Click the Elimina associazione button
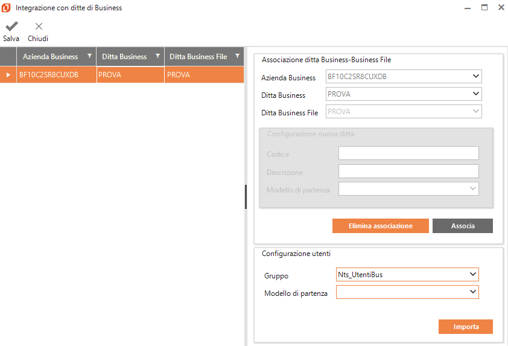The height and width of the screenshot is (346, 508). pos(380,226)
